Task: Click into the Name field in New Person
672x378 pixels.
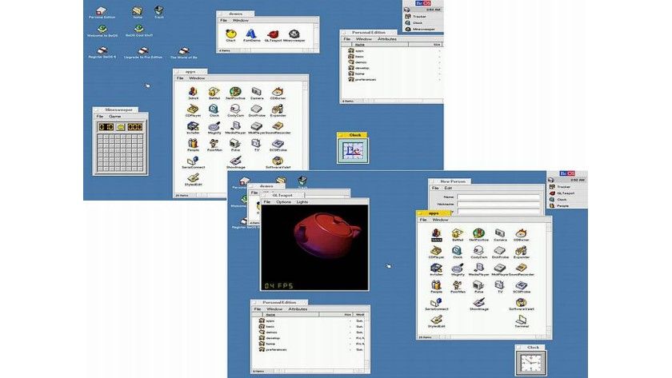Action: pos(498,197)
